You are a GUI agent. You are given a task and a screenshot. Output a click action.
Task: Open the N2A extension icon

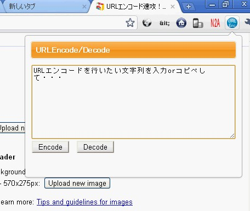point(215,23)
